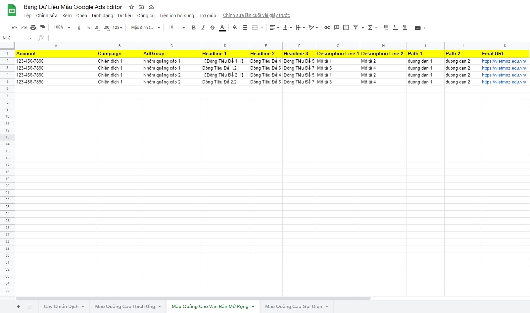The height and width of the screenshot is (313, 530).
Task: Open the fill color picker
Action: tap(235, 27)
